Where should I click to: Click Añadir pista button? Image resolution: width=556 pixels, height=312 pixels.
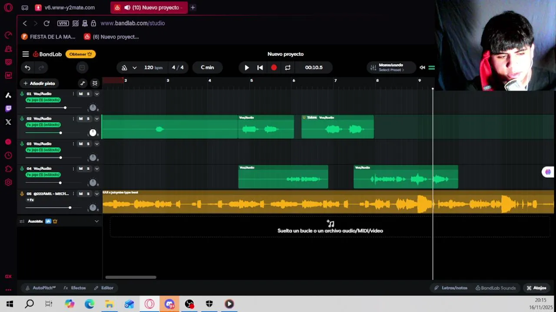click(39, 83)
